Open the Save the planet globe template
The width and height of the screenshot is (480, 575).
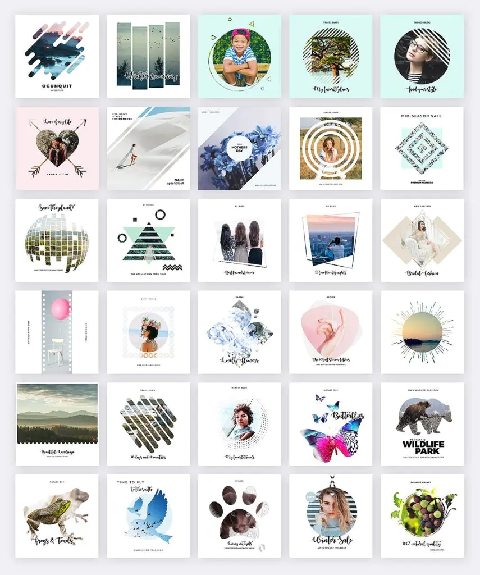tap(57, 240)
